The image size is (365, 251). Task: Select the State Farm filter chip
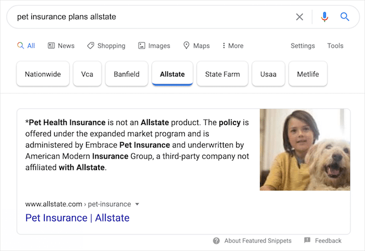(222, 74)
